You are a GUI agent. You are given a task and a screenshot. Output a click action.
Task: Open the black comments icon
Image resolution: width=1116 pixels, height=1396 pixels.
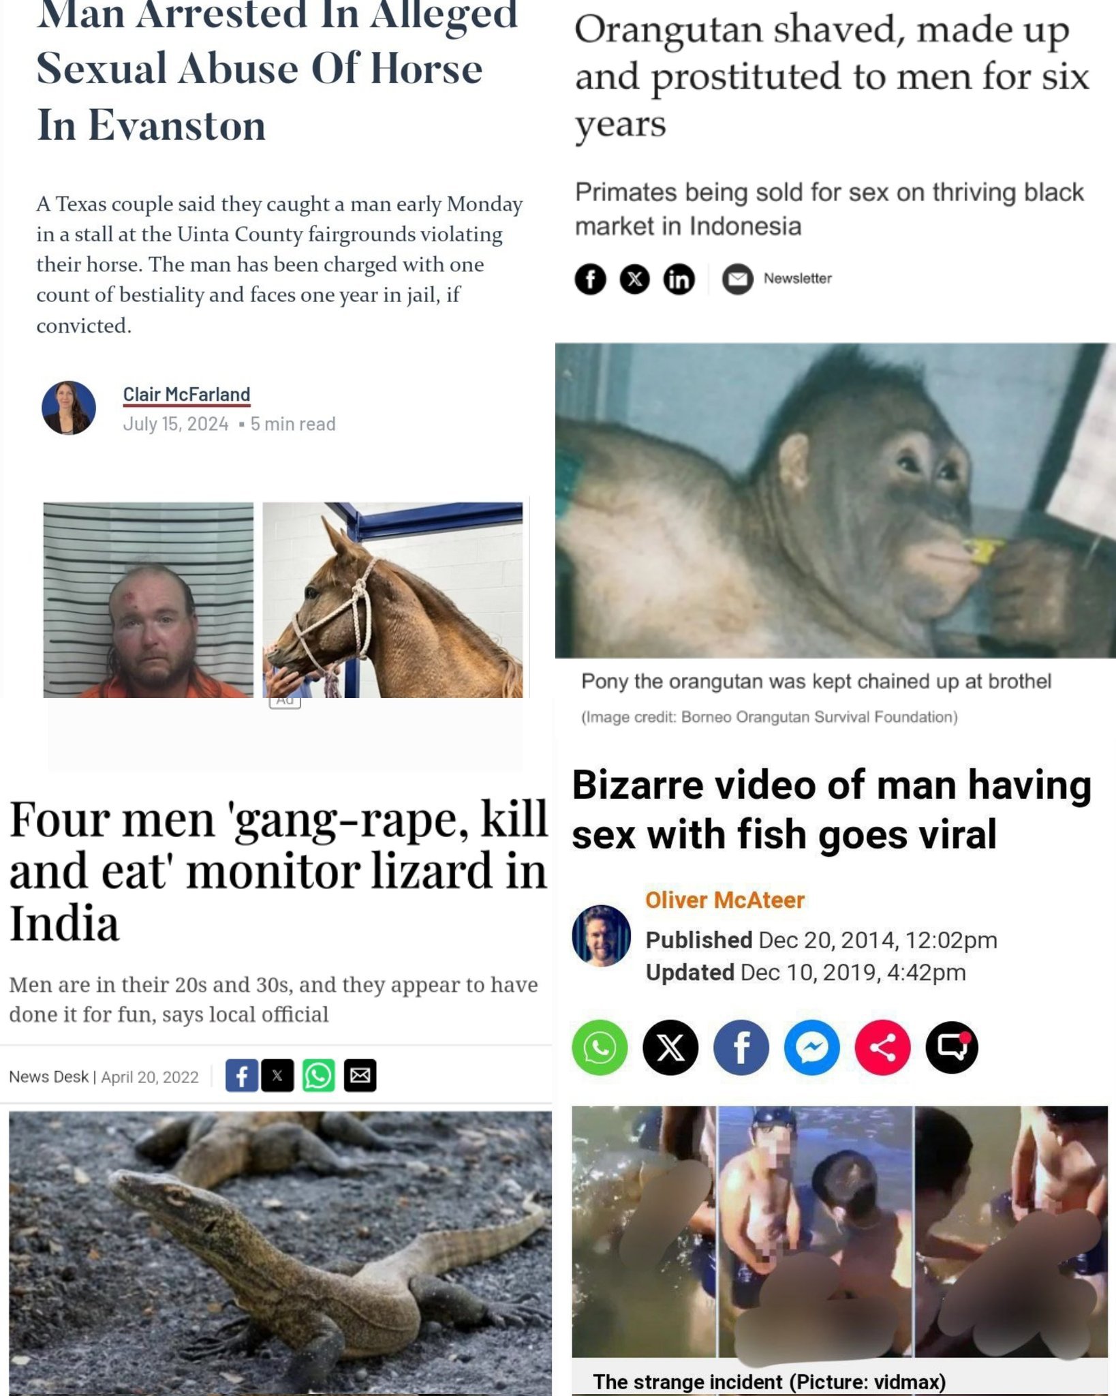(x=952, y=1048)
